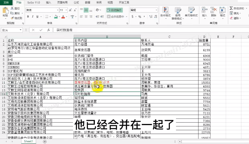Apply the red font color
This screenshot has width=249, height=144.
(x=63, y=17)
